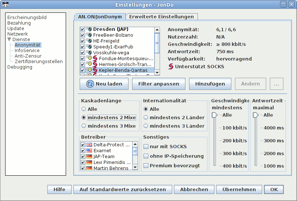The image size is (297, 201).
Task: Select mindestens 3 Mixe radio button
Action: [84, 126]
